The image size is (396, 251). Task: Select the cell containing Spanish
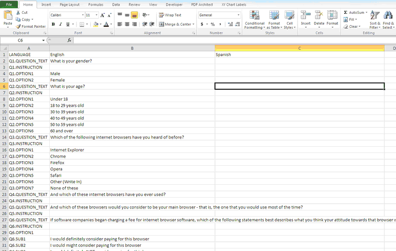(x=300, y=54)
